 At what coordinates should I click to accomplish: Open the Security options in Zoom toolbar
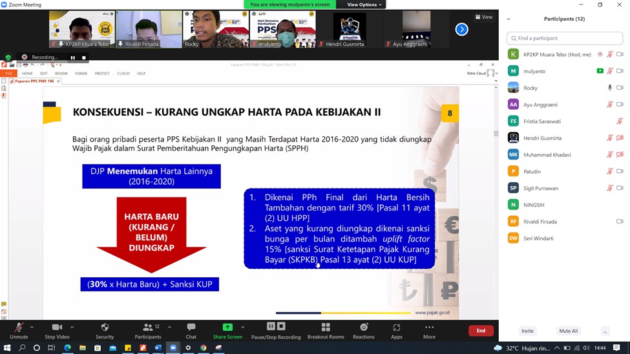coord(105,330)
